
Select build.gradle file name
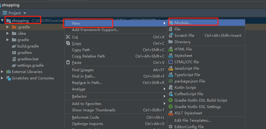pos(28,46)
